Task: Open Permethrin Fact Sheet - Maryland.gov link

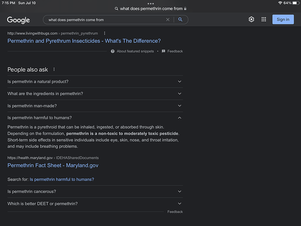Action: tap(53, 165)
